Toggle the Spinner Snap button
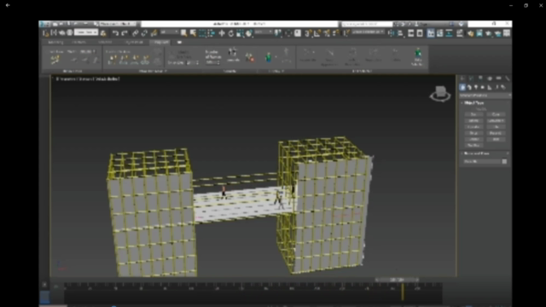 (335, 33)
